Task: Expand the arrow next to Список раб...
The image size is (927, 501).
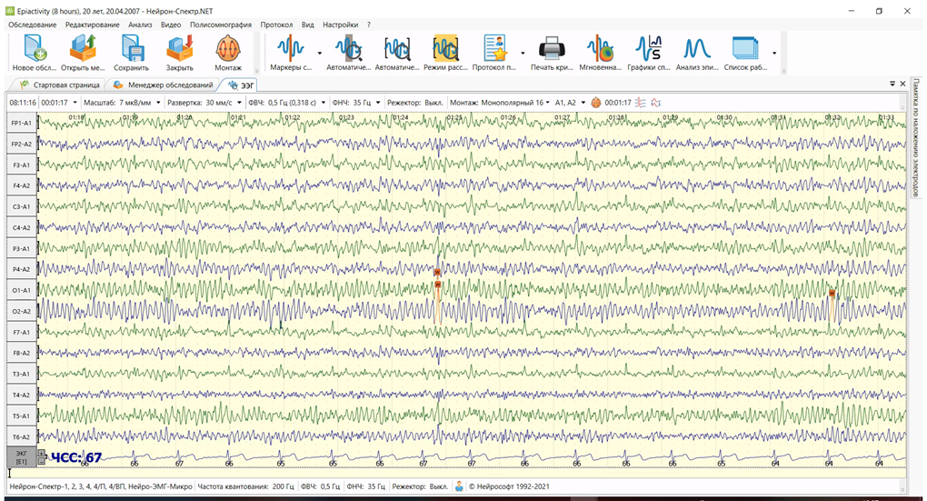Action: 774,54
